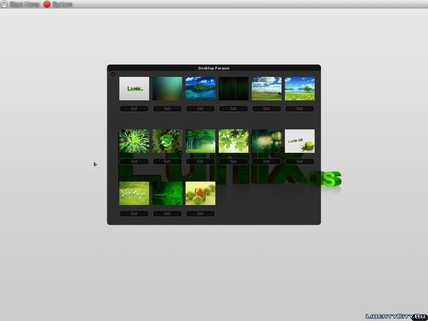This screenshot has width=428, height=321.
Task: Select the forest tree alley wallpaper thumbnail
Action: coord(200,141)
